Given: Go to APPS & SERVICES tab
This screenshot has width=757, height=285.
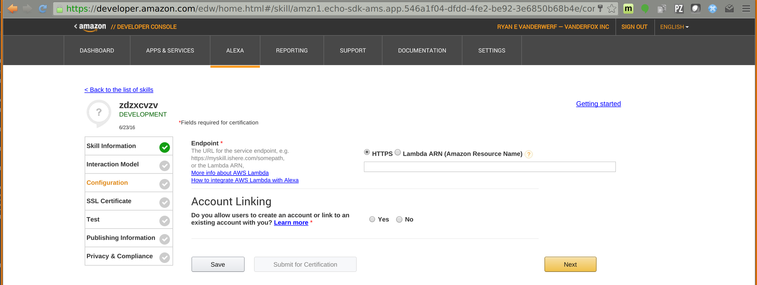Looking at the screenshot, I should coord(170,50).
